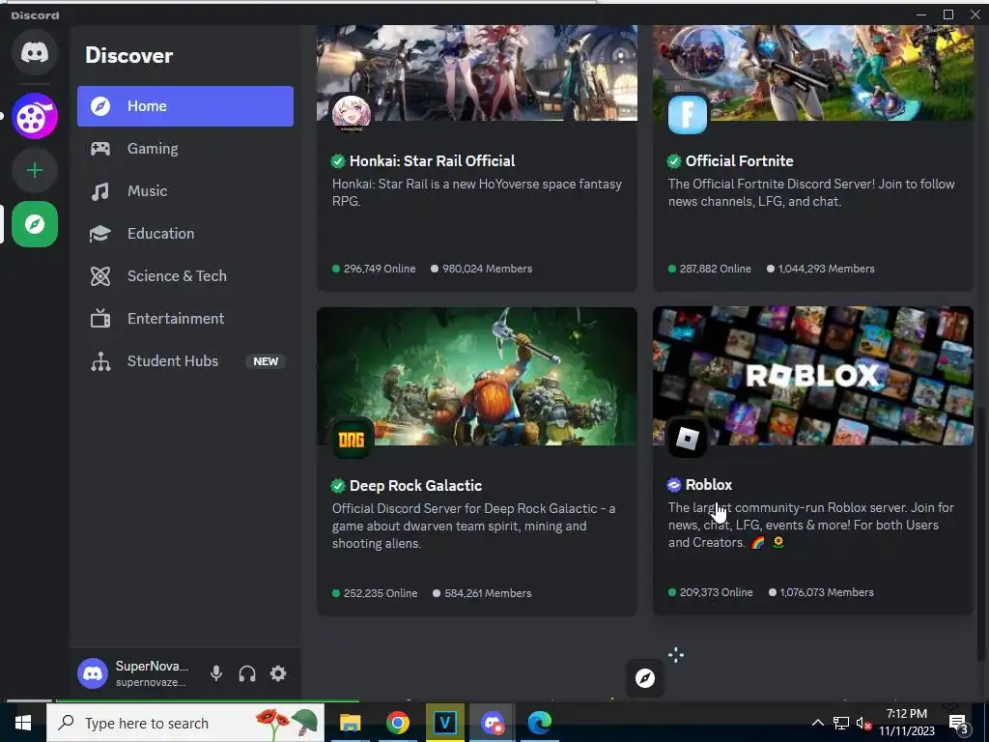Image resolution: width=989 pixels, height=742 pixels.
Task: Click "980,024 Members" text
Action: coord(488,269)
